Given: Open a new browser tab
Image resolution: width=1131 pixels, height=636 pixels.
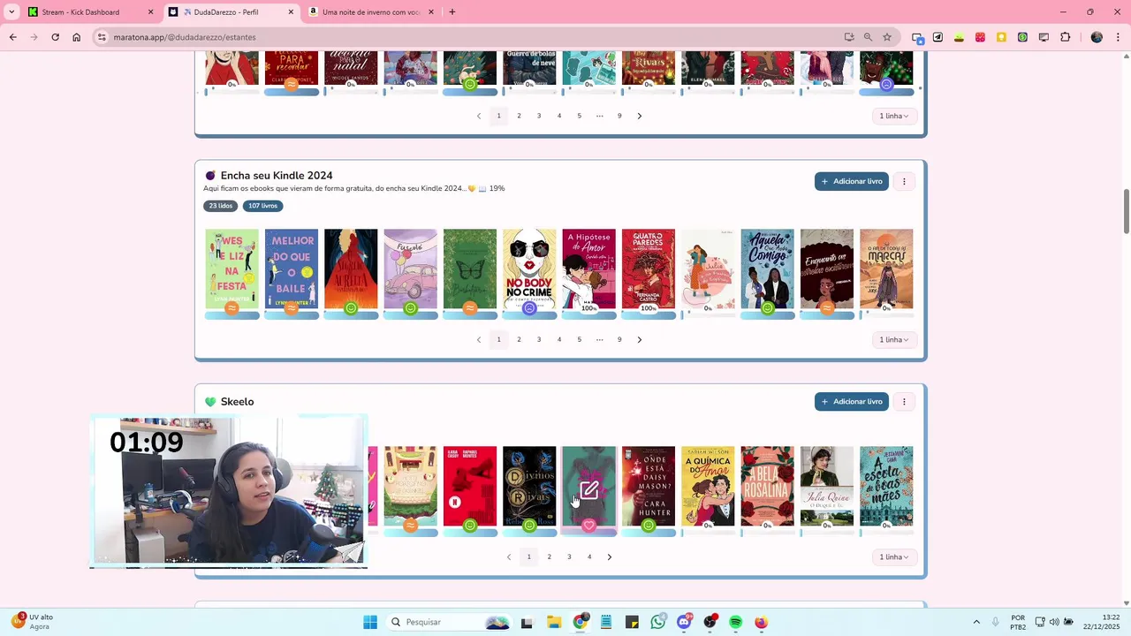Looking at the screenshot, I should click(x=452, y=12).
